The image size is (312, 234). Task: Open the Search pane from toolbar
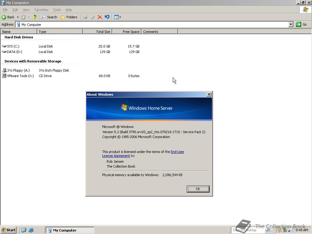pyautogui.click(x=49, y=17)
